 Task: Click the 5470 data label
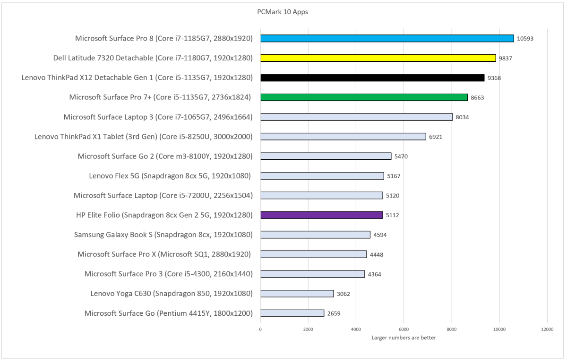(401, 156)
